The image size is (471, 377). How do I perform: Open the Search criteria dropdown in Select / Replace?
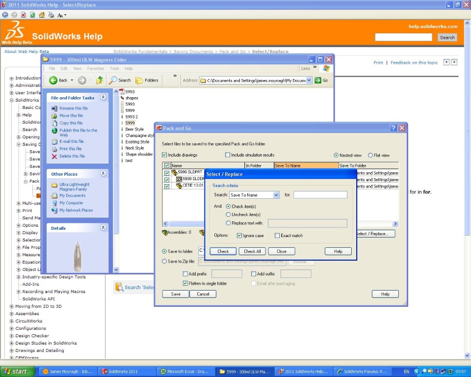(276, 195)
